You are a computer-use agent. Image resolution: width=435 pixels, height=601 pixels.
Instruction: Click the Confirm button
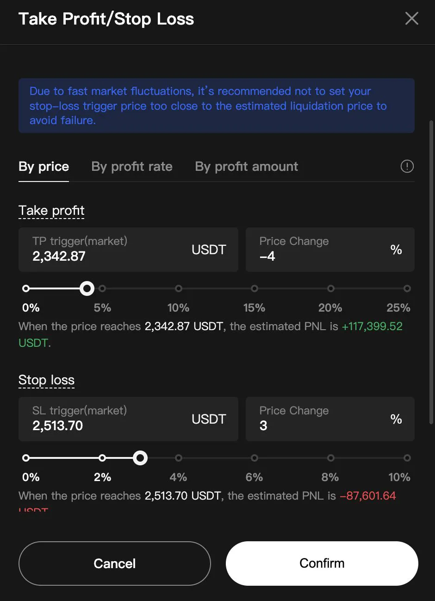322,563
